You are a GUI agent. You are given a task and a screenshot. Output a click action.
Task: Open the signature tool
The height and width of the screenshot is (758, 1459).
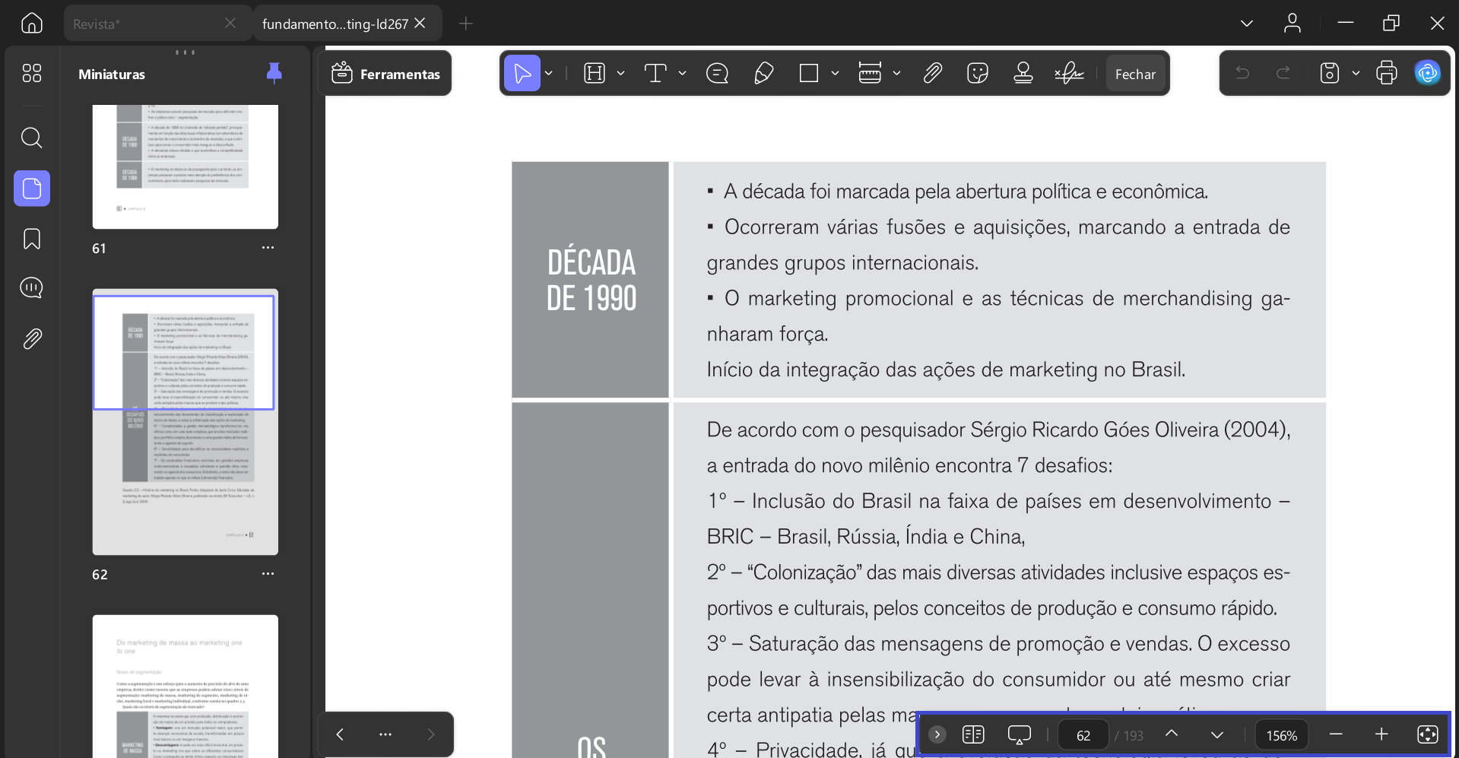click(x=1069, y=74)
